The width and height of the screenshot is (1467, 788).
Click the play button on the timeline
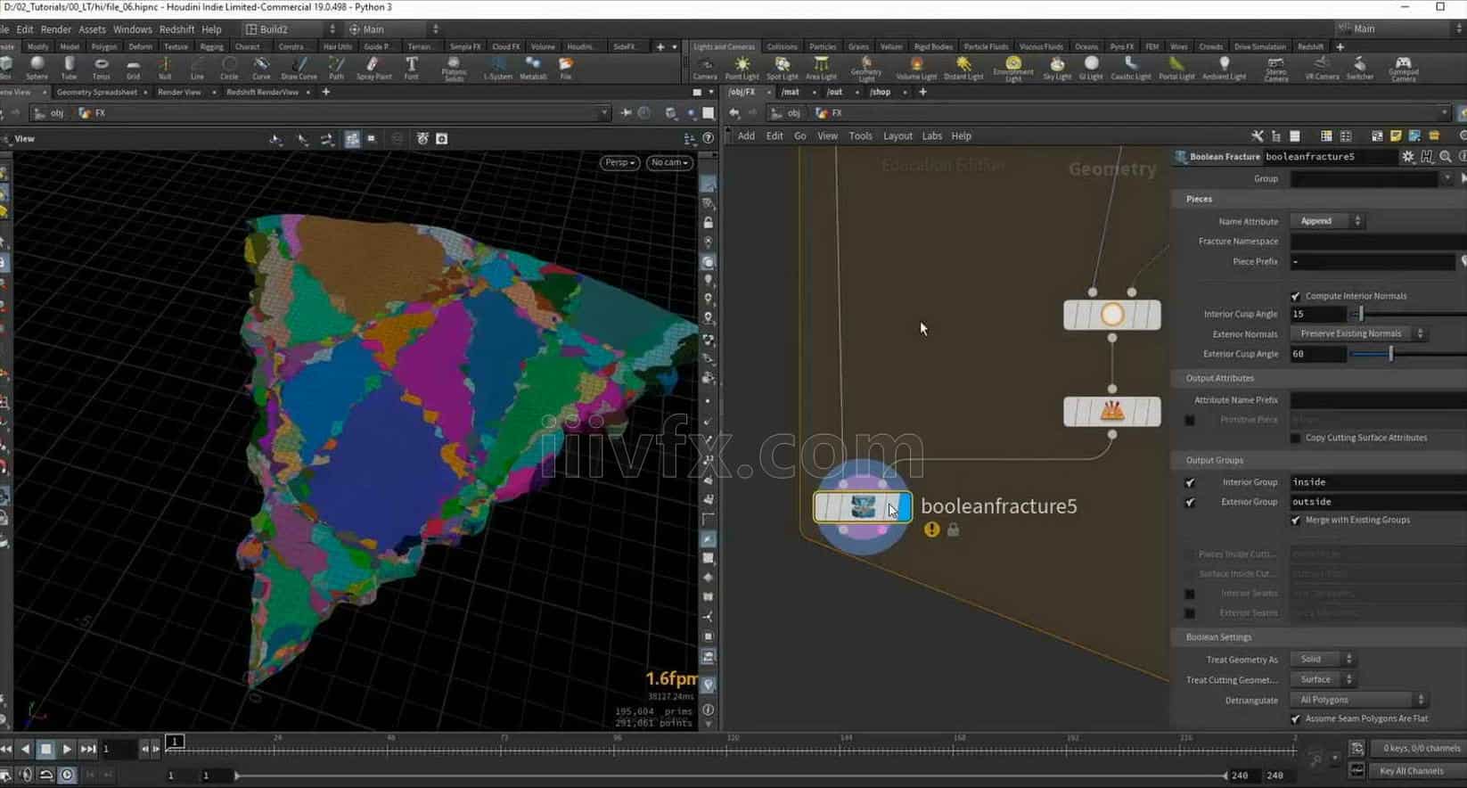[x=67, y=750]
